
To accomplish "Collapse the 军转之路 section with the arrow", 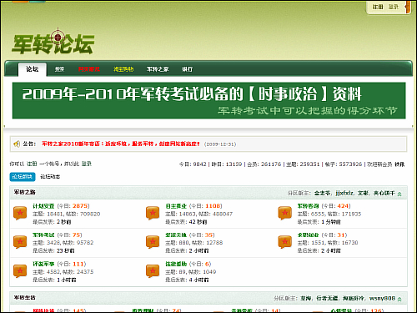I will tap(399, 194).
